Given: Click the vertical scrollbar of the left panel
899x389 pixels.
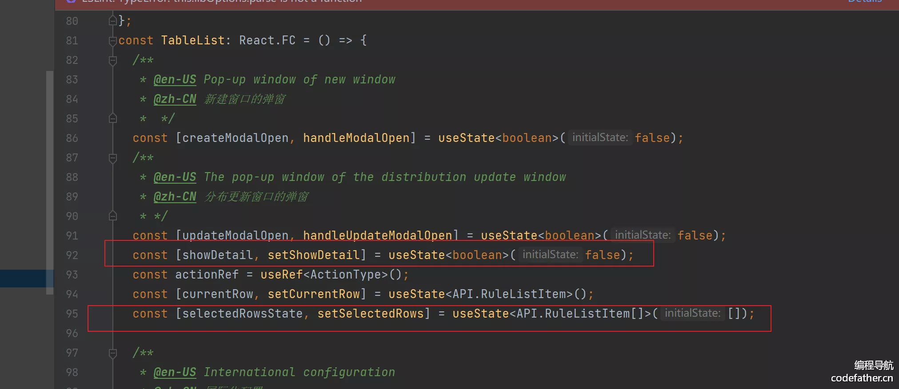Looking at the screenshot, I should pyautogui.click(x=50, y=182).
